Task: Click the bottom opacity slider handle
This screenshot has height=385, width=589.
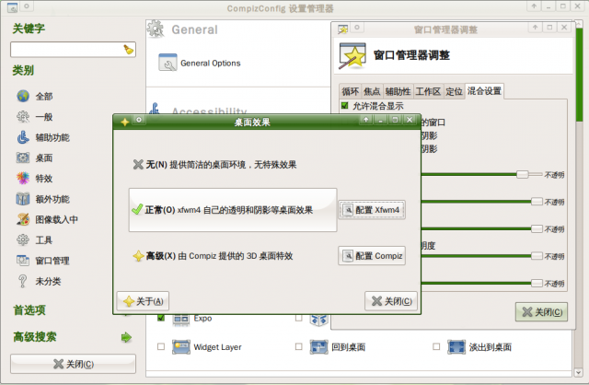Action: [537, 283]
